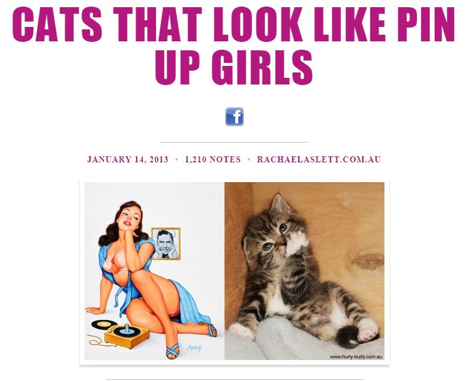Click the vinyl record lying on floor
This screenshot has height=381, width=475.
(x=104, y=325)
